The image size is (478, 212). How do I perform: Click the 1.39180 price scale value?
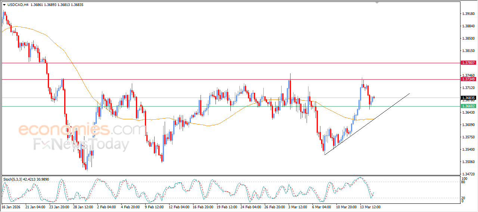[x=468, y=14]
